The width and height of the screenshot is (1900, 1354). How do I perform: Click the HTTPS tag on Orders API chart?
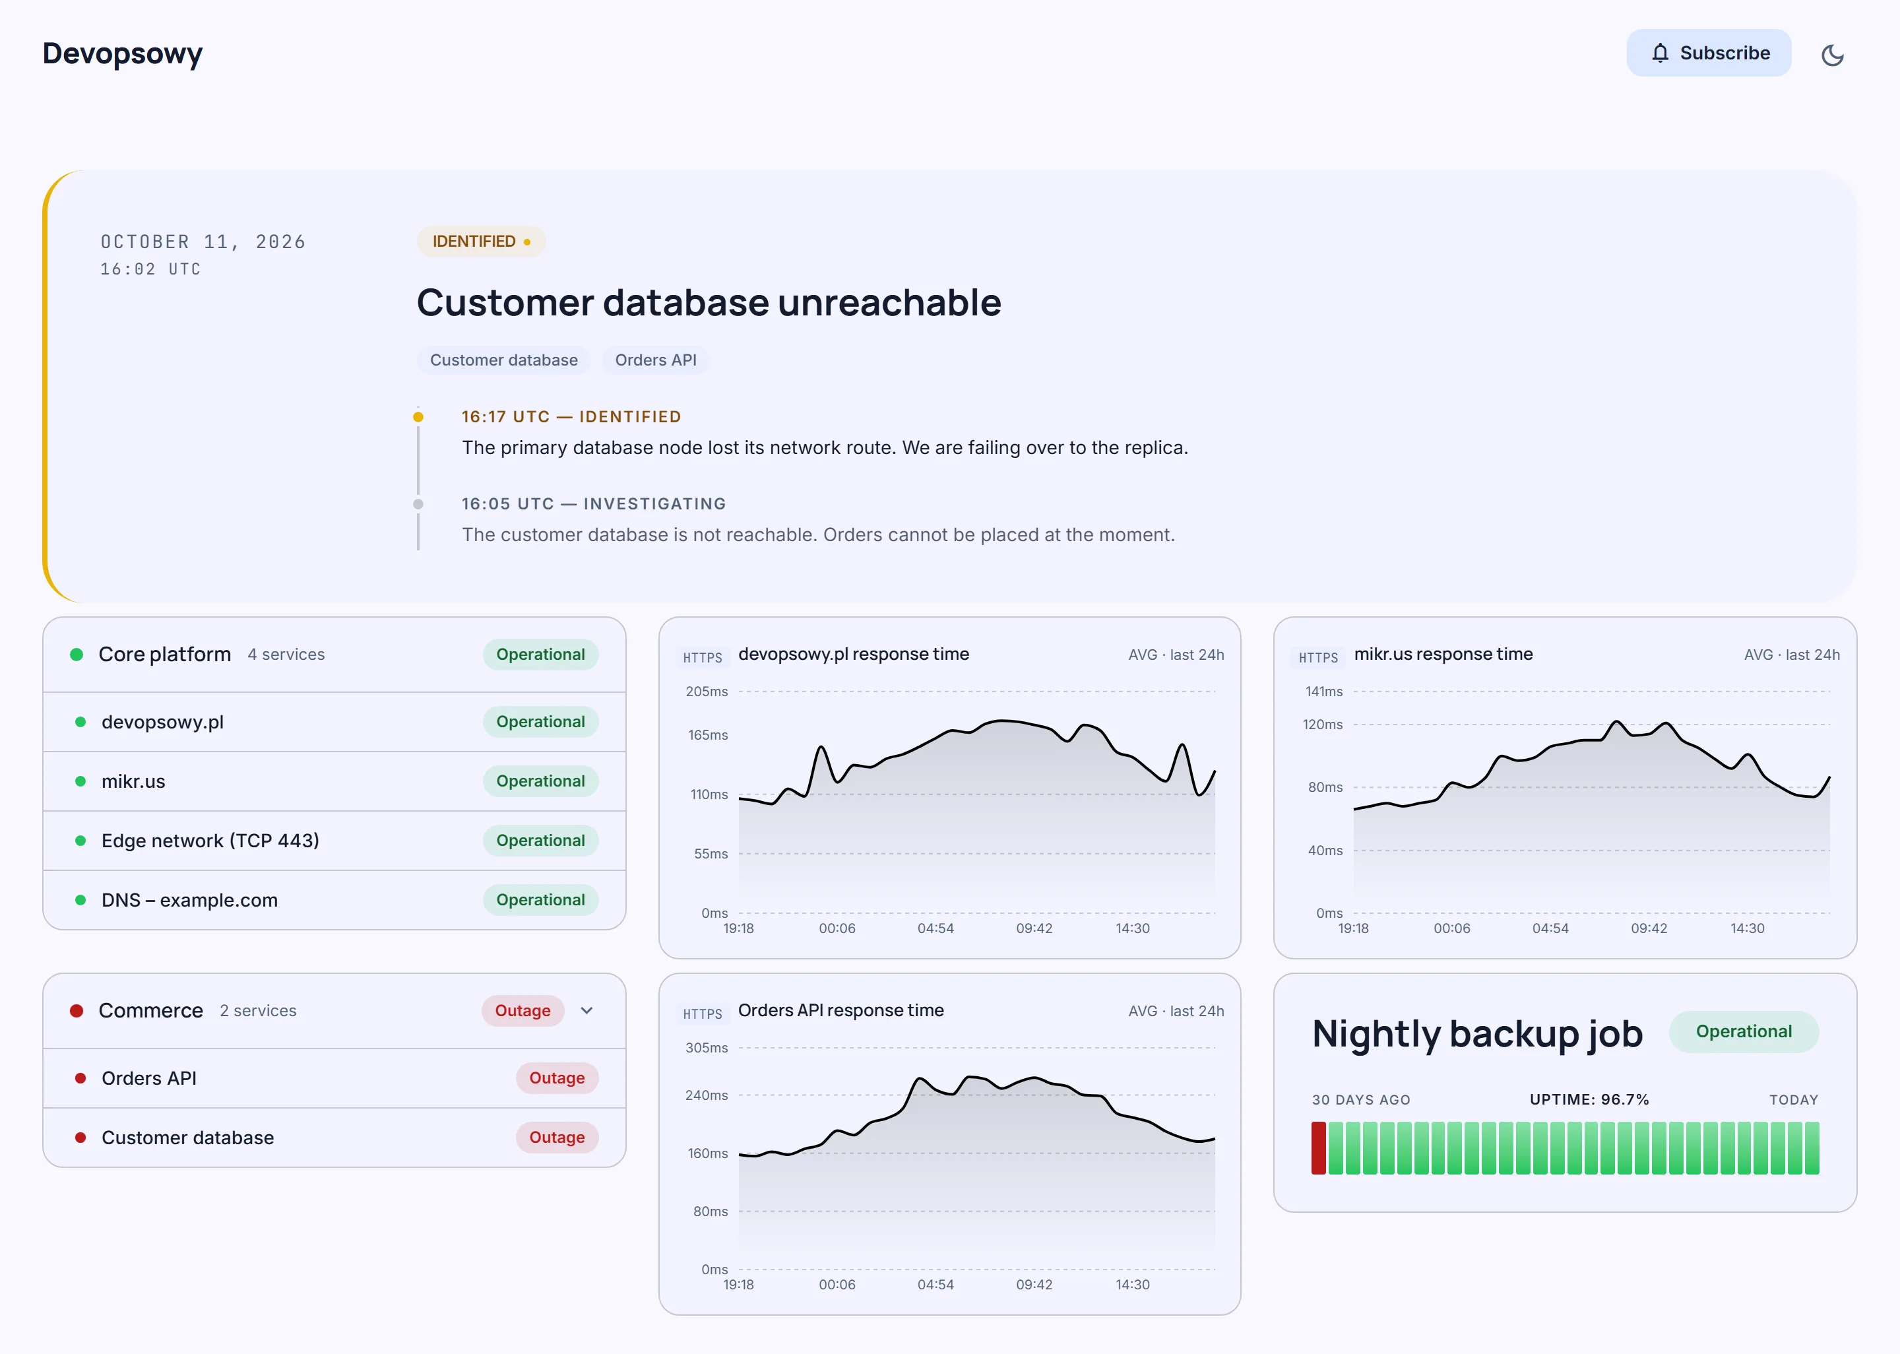pos(703,1013)
